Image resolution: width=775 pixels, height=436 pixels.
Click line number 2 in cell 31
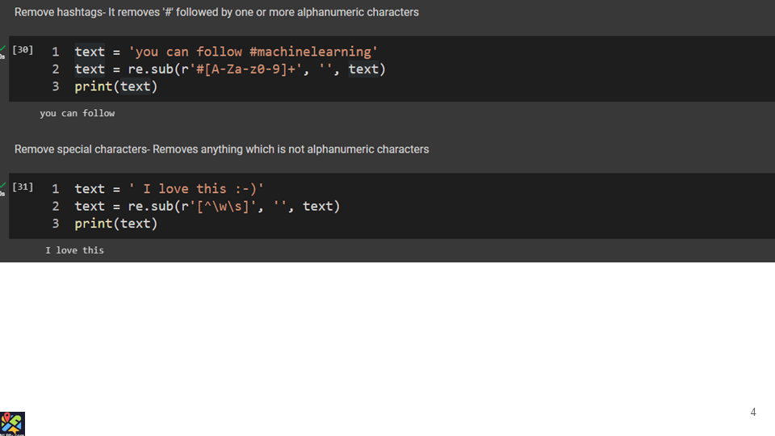56,207
